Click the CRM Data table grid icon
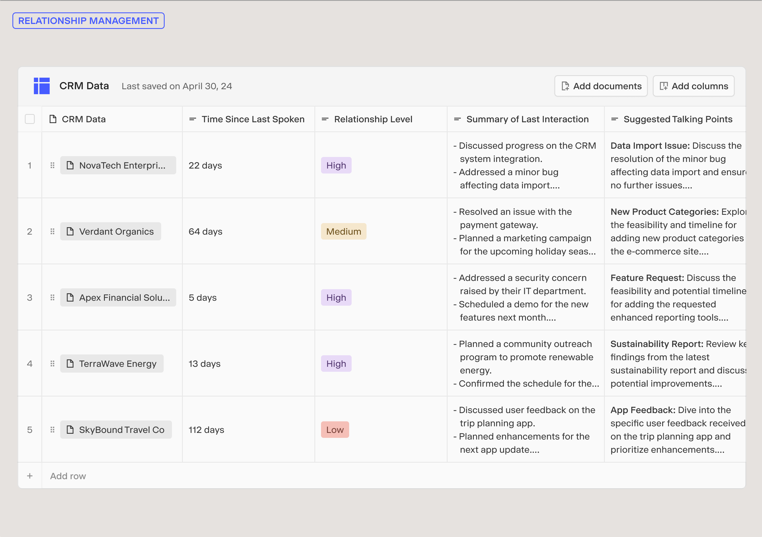This screenshot has height=537, width=762. (42, 86)
